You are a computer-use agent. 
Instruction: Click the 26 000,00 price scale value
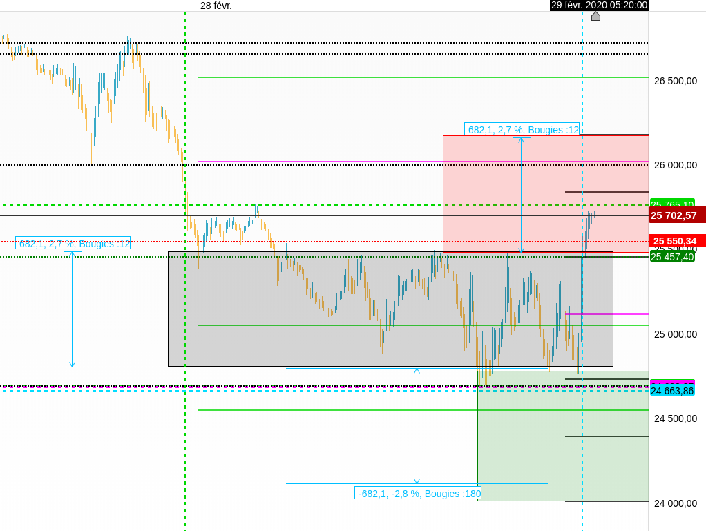pyautogui.click(x=676, y=165)
